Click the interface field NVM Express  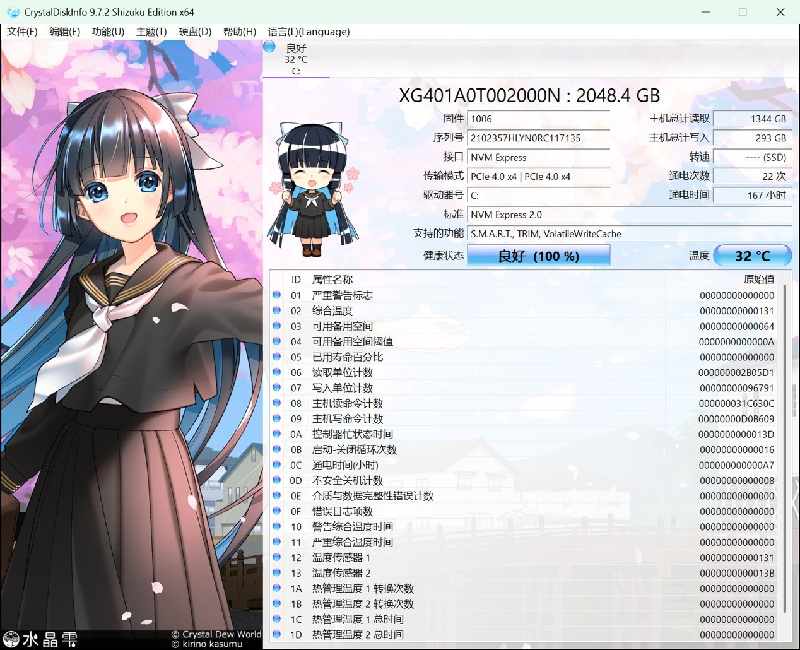pos(538,157)
